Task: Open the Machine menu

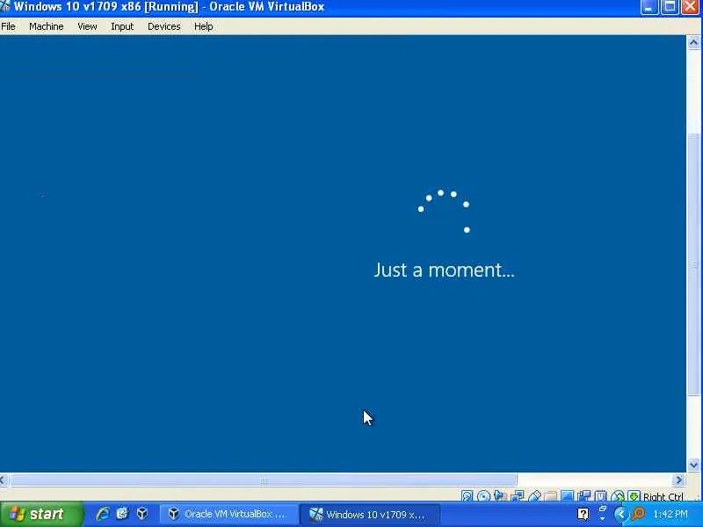Action: [47, 26]
